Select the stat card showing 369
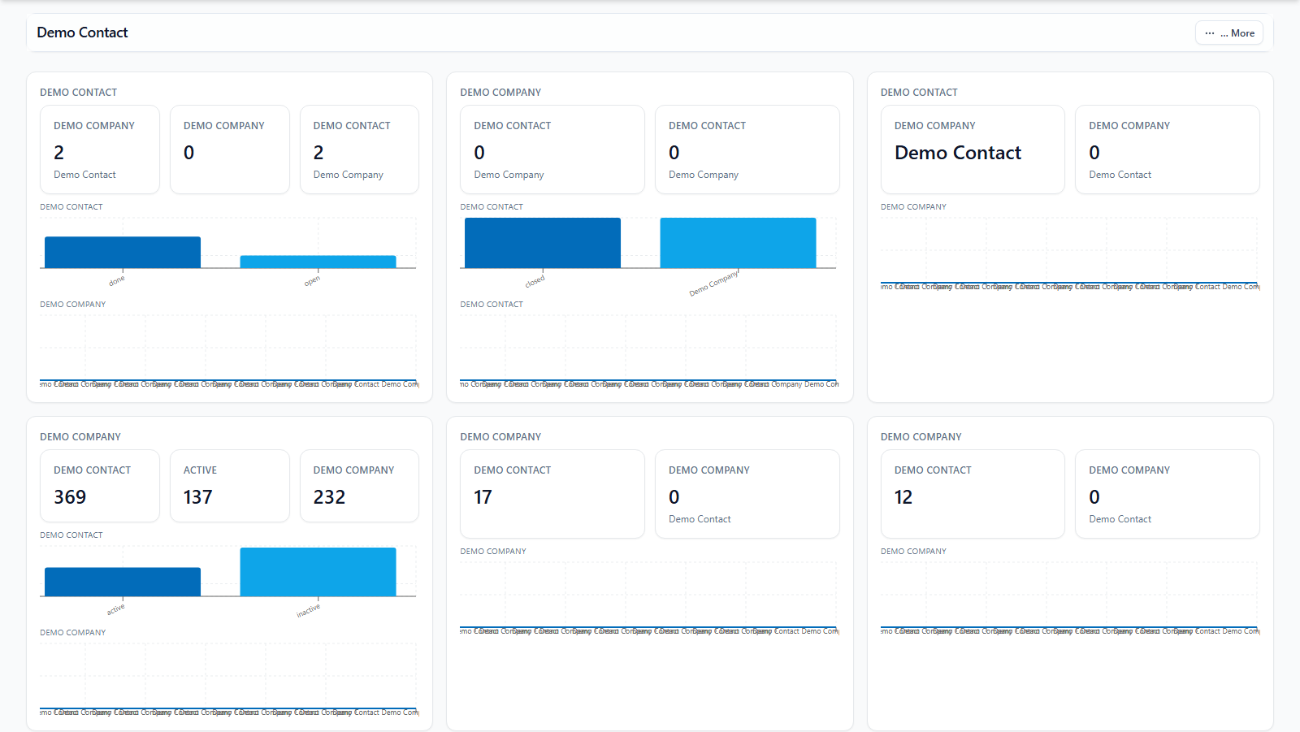This screenshot has width=1300, height=732. pos(100,486)
